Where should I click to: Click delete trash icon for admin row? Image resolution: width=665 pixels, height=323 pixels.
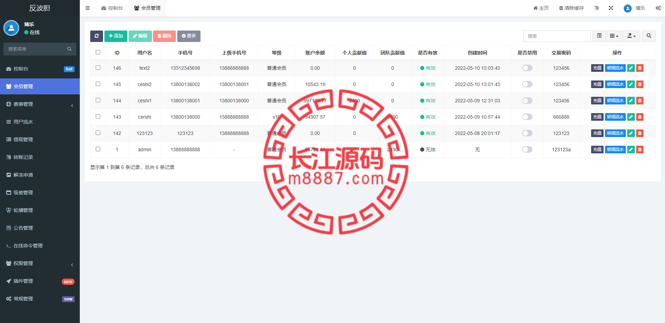[640, 150]
